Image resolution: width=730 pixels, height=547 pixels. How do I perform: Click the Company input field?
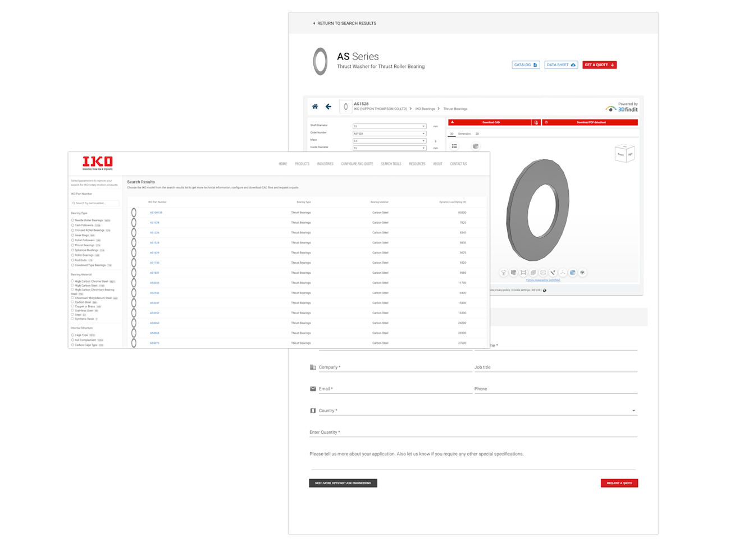click(395, 367)
